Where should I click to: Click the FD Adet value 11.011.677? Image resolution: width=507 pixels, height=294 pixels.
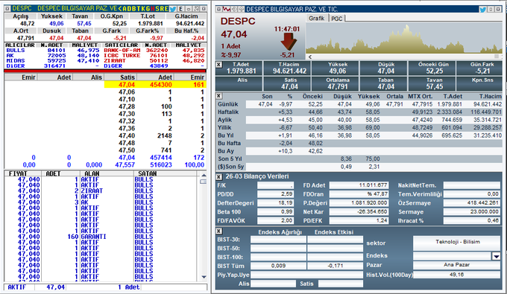359,185
